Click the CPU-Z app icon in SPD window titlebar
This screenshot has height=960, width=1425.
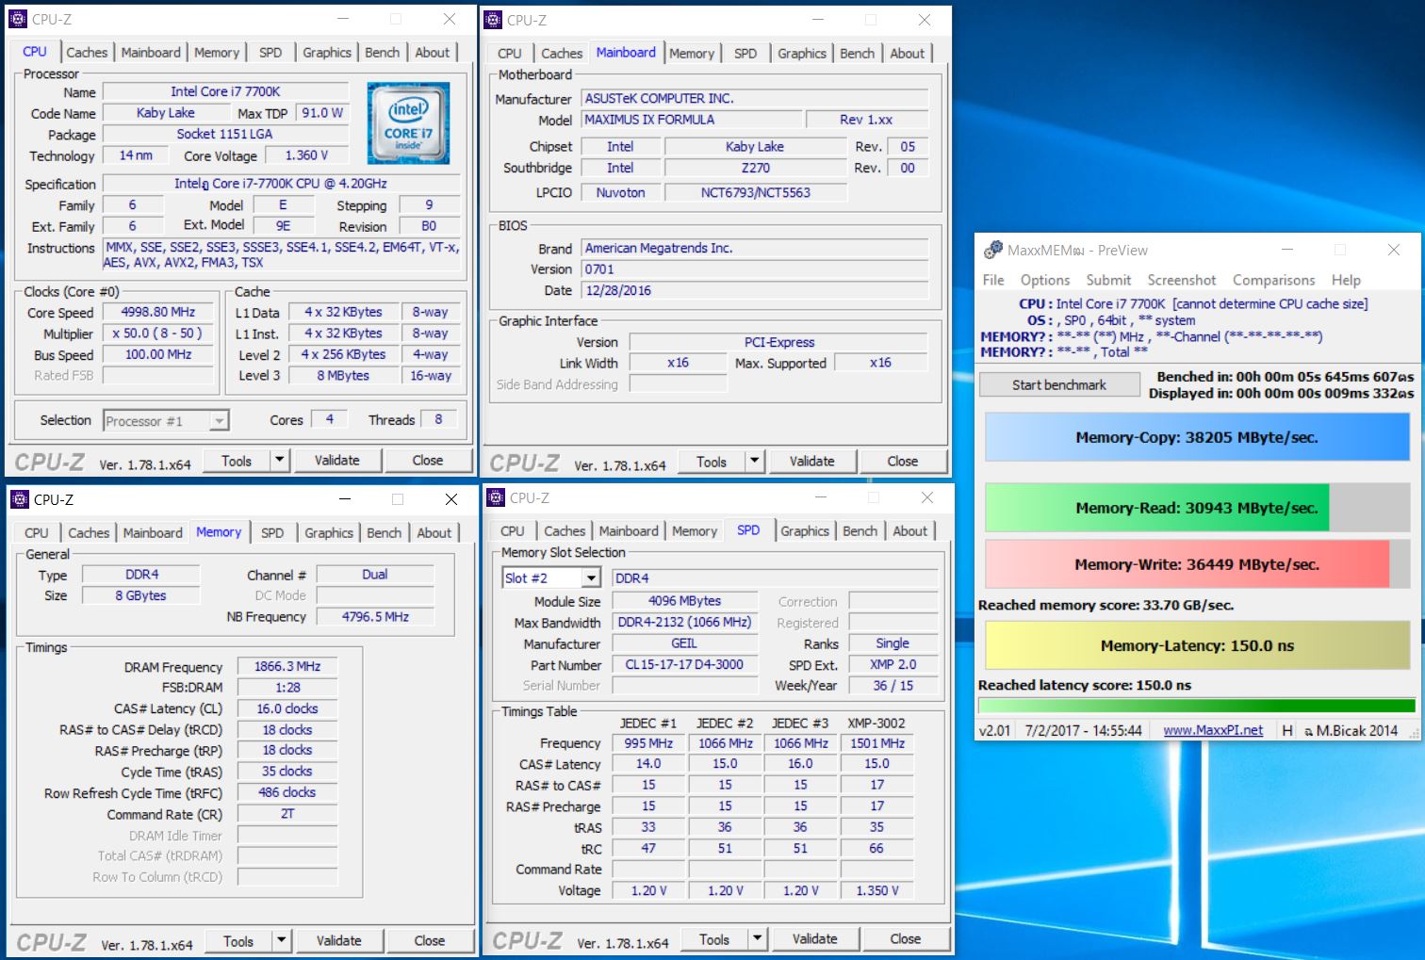pos(496,497)
